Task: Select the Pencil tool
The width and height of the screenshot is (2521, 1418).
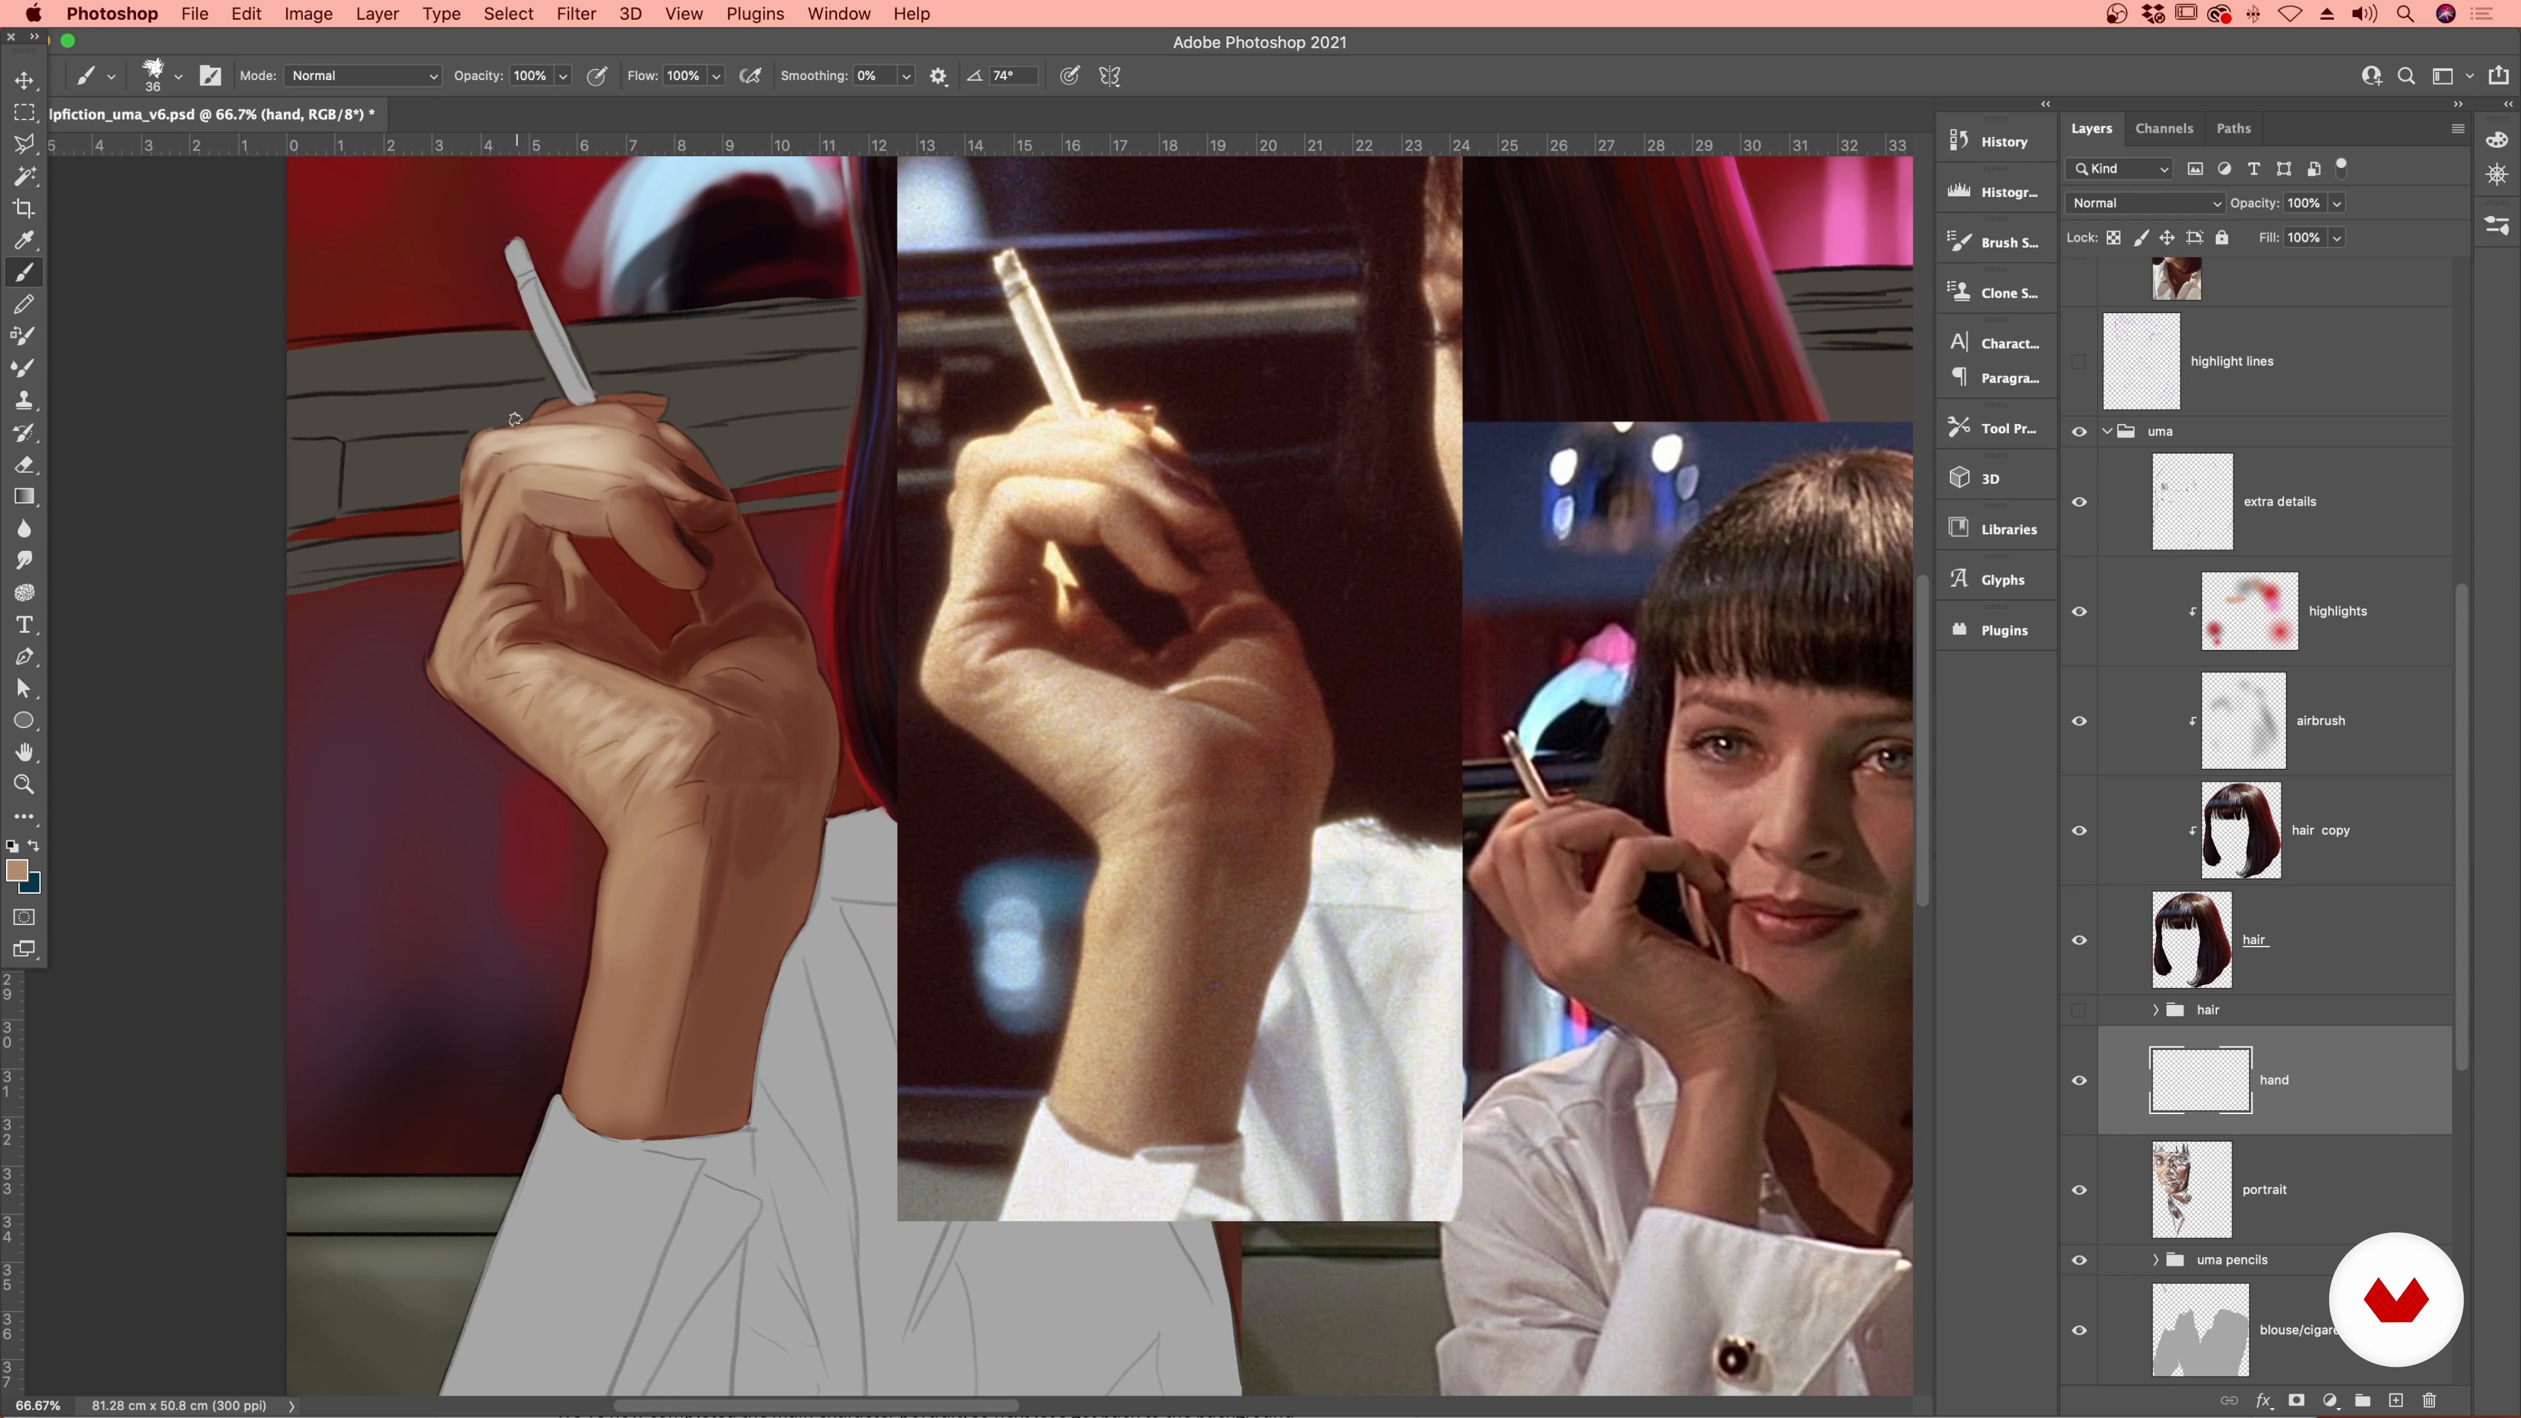Action: (x=24, y=305)
